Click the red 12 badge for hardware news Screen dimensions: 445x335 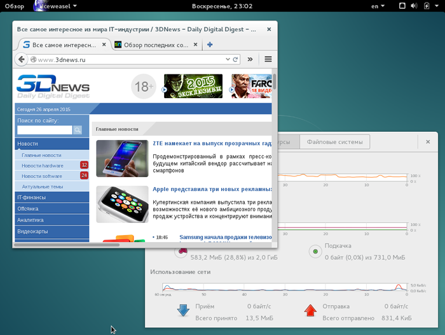(85, 165)
